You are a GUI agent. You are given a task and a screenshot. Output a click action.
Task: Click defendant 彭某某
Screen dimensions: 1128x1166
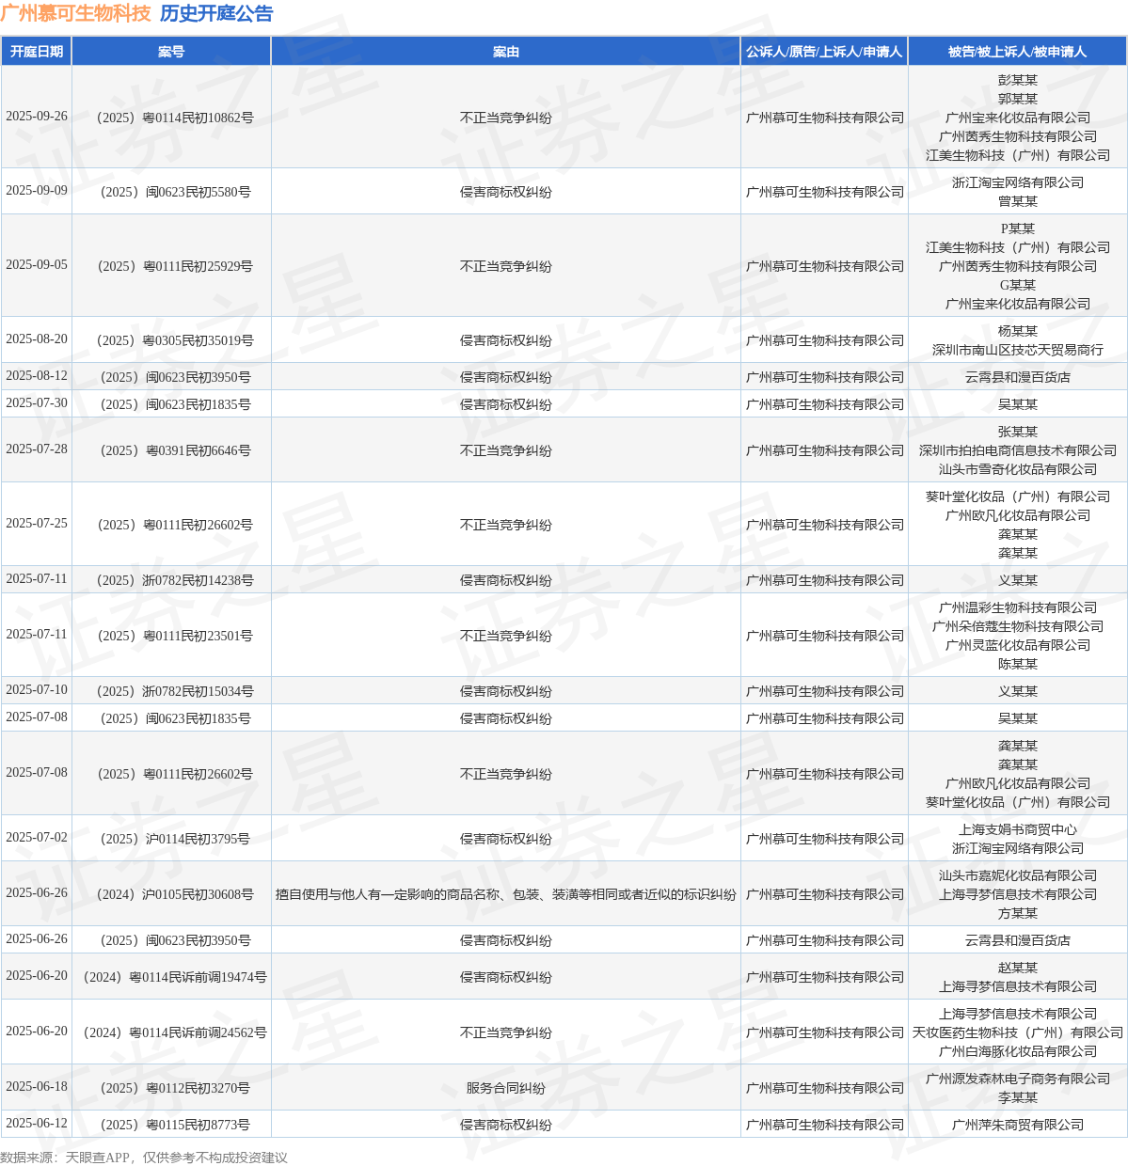1018,80
